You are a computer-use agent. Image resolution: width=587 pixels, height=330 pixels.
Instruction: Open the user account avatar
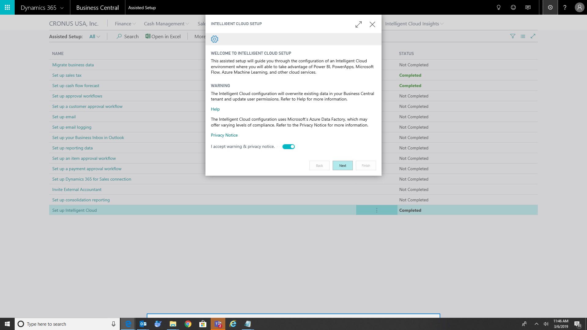(x=579, y=8)
